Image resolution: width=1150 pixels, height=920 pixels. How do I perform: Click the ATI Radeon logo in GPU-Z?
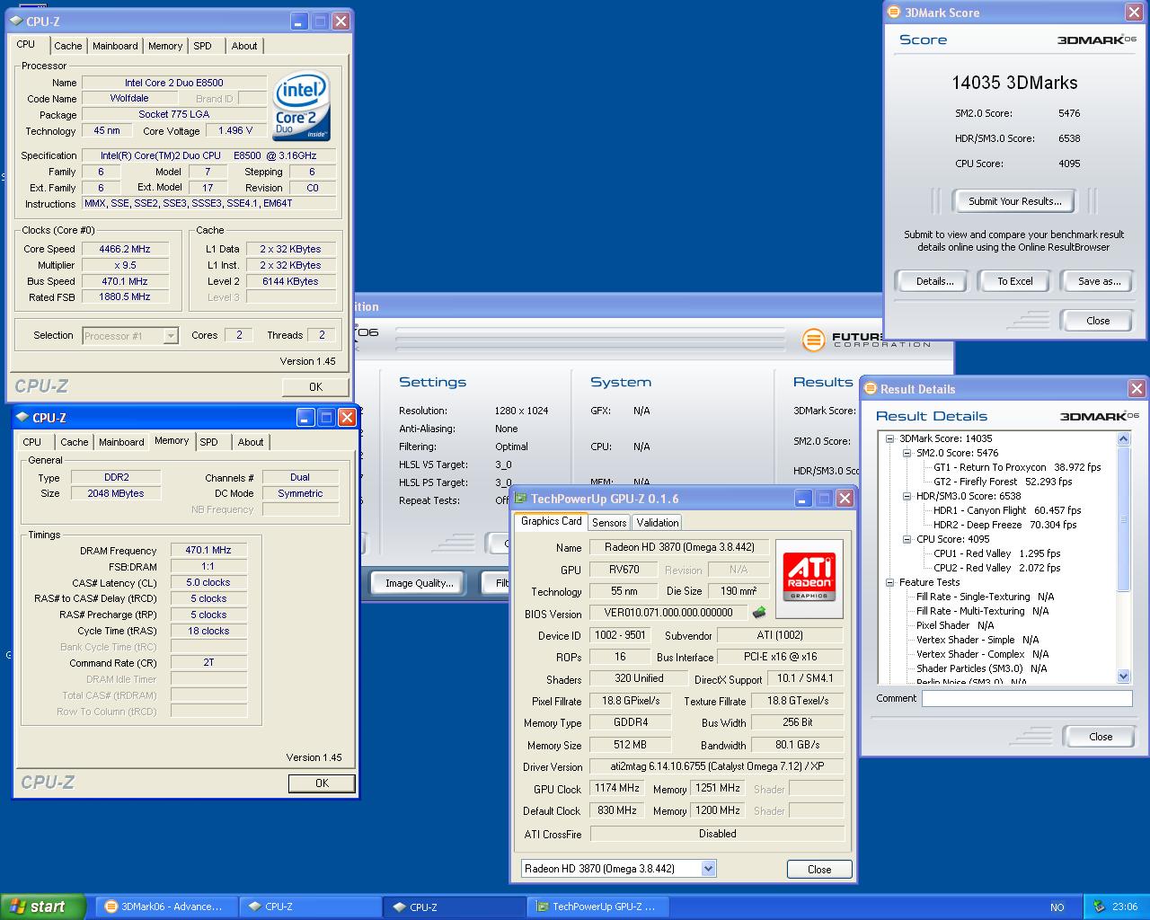(809, 579)
